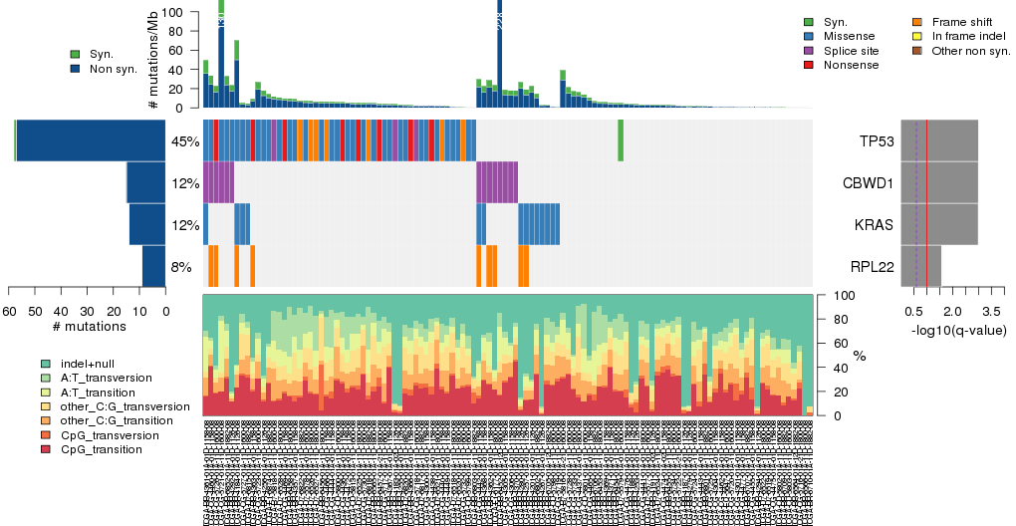Screen dimensions: 1016x526
Task: Select the CpG_transversion legend marker
Action: (x=46, y=435)
